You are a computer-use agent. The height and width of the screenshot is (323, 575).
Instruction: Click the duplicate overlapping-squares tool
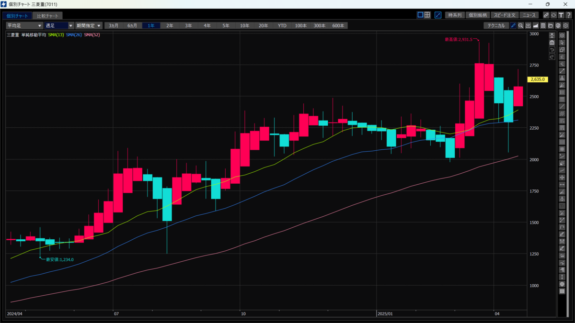pyautogui.click(x=563, y=49)
